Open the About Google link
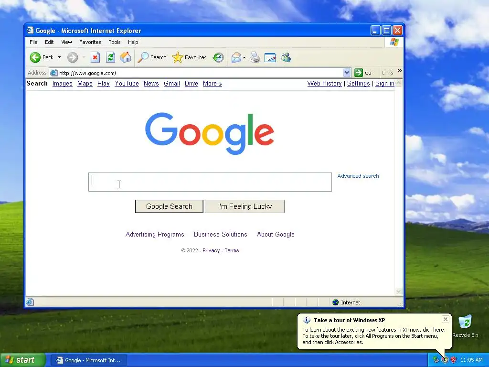Image resolution: width=489 pixels, height=367 pixels. click(276, 234)
